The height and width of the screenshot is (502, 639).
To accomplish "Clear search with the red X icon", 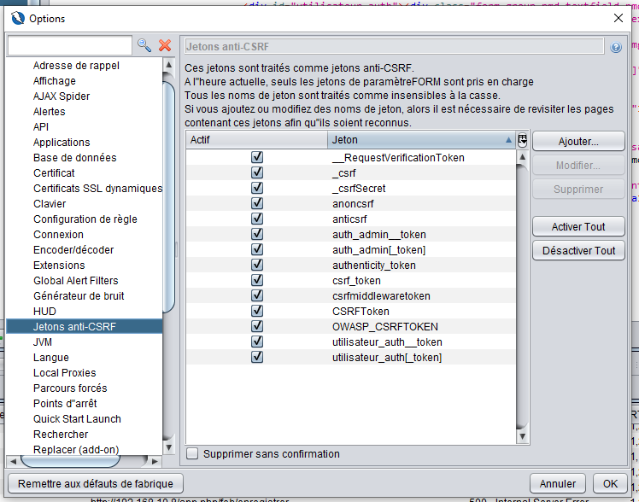I will click(165, 45).
